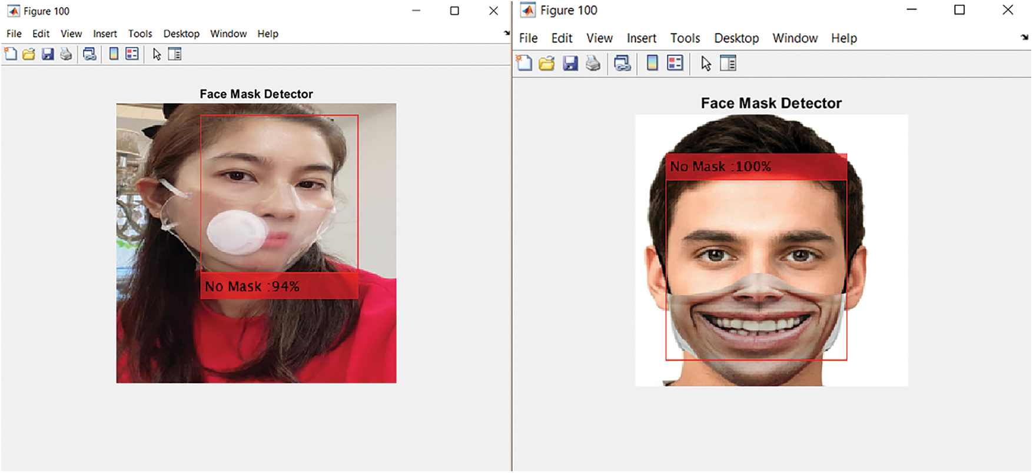Open Property Inspector in left window toolbar
This screenshot has height=473, width=1033.
pos(175,55)
